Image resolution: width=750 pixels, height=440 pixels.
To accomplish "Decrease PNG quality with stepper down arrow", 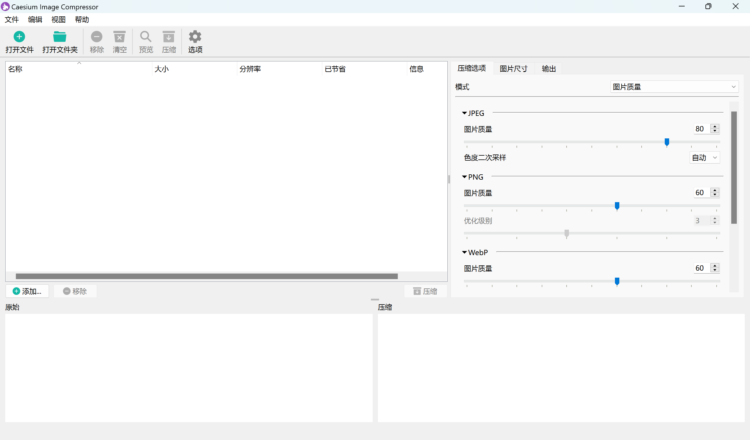I will click(715, 195).
